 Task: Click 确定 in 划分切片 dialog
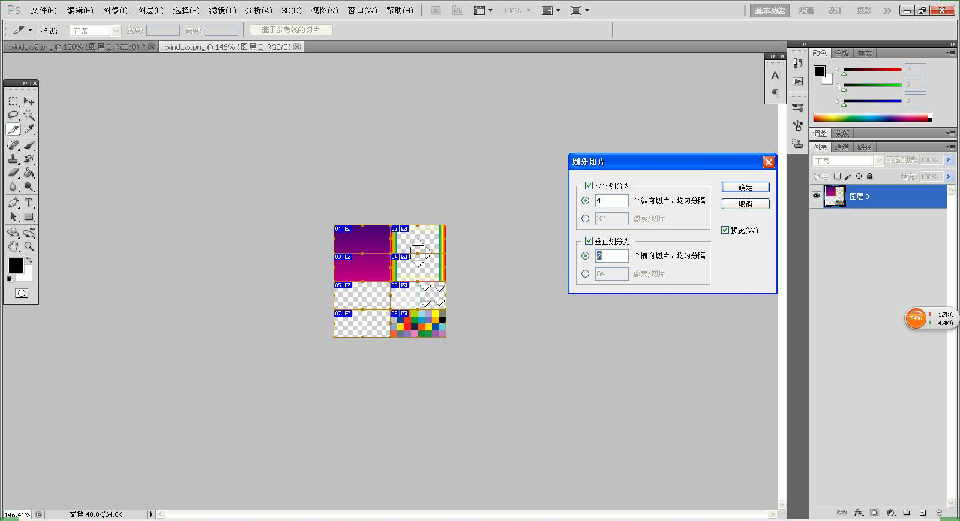pyautogui.click(x=745, y=187)
